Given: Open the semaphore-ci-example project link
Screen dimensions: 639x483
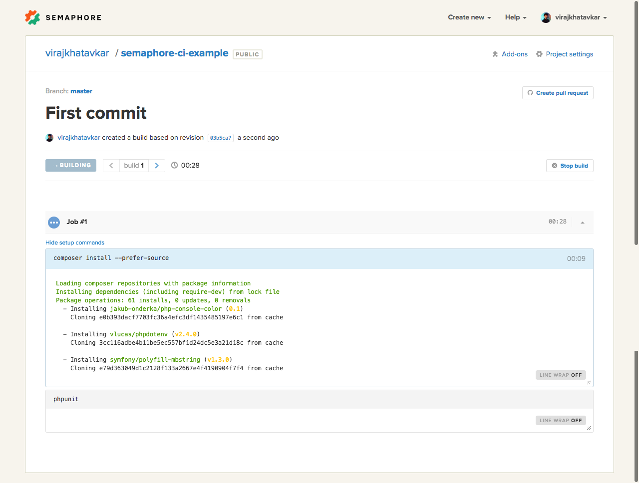Looking at the screenshot, I should (x=175, y=53).
